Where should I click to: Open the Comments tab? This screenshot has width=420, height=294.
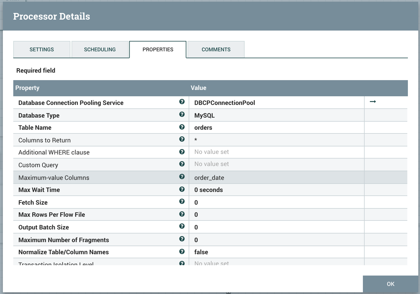pos(216,50)
